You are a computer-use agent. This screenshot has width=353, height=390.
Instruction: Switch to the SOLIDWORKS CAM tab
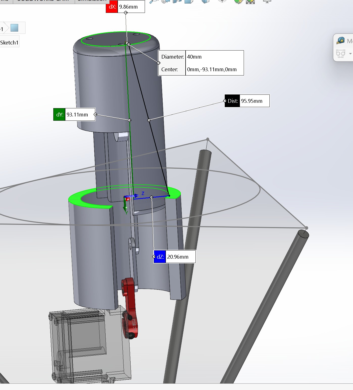tap(43, 1)
